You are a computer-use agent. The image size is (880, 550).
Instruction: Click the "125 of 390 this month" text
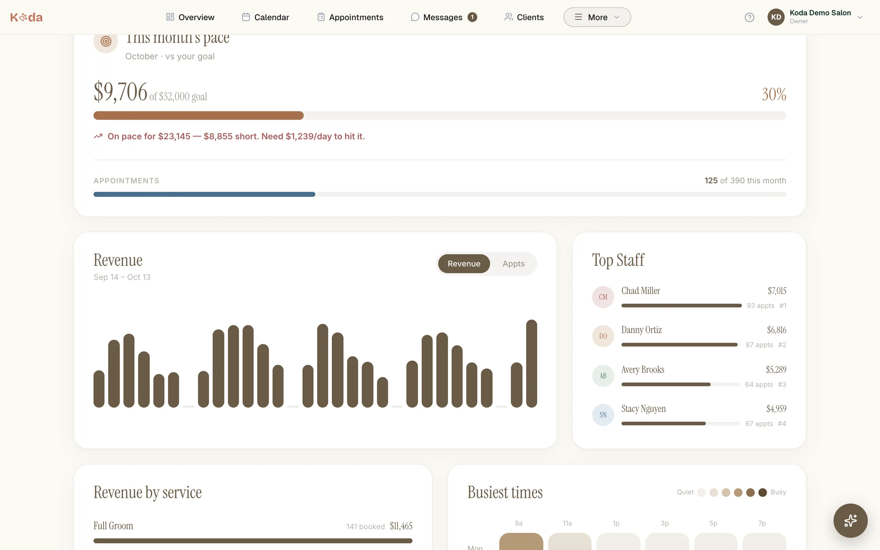745,180
